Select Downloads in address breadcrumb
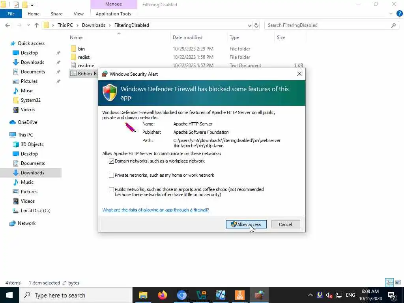Image resolution: width=404 pixels, height=303 pixels. [x=94, y=25]
